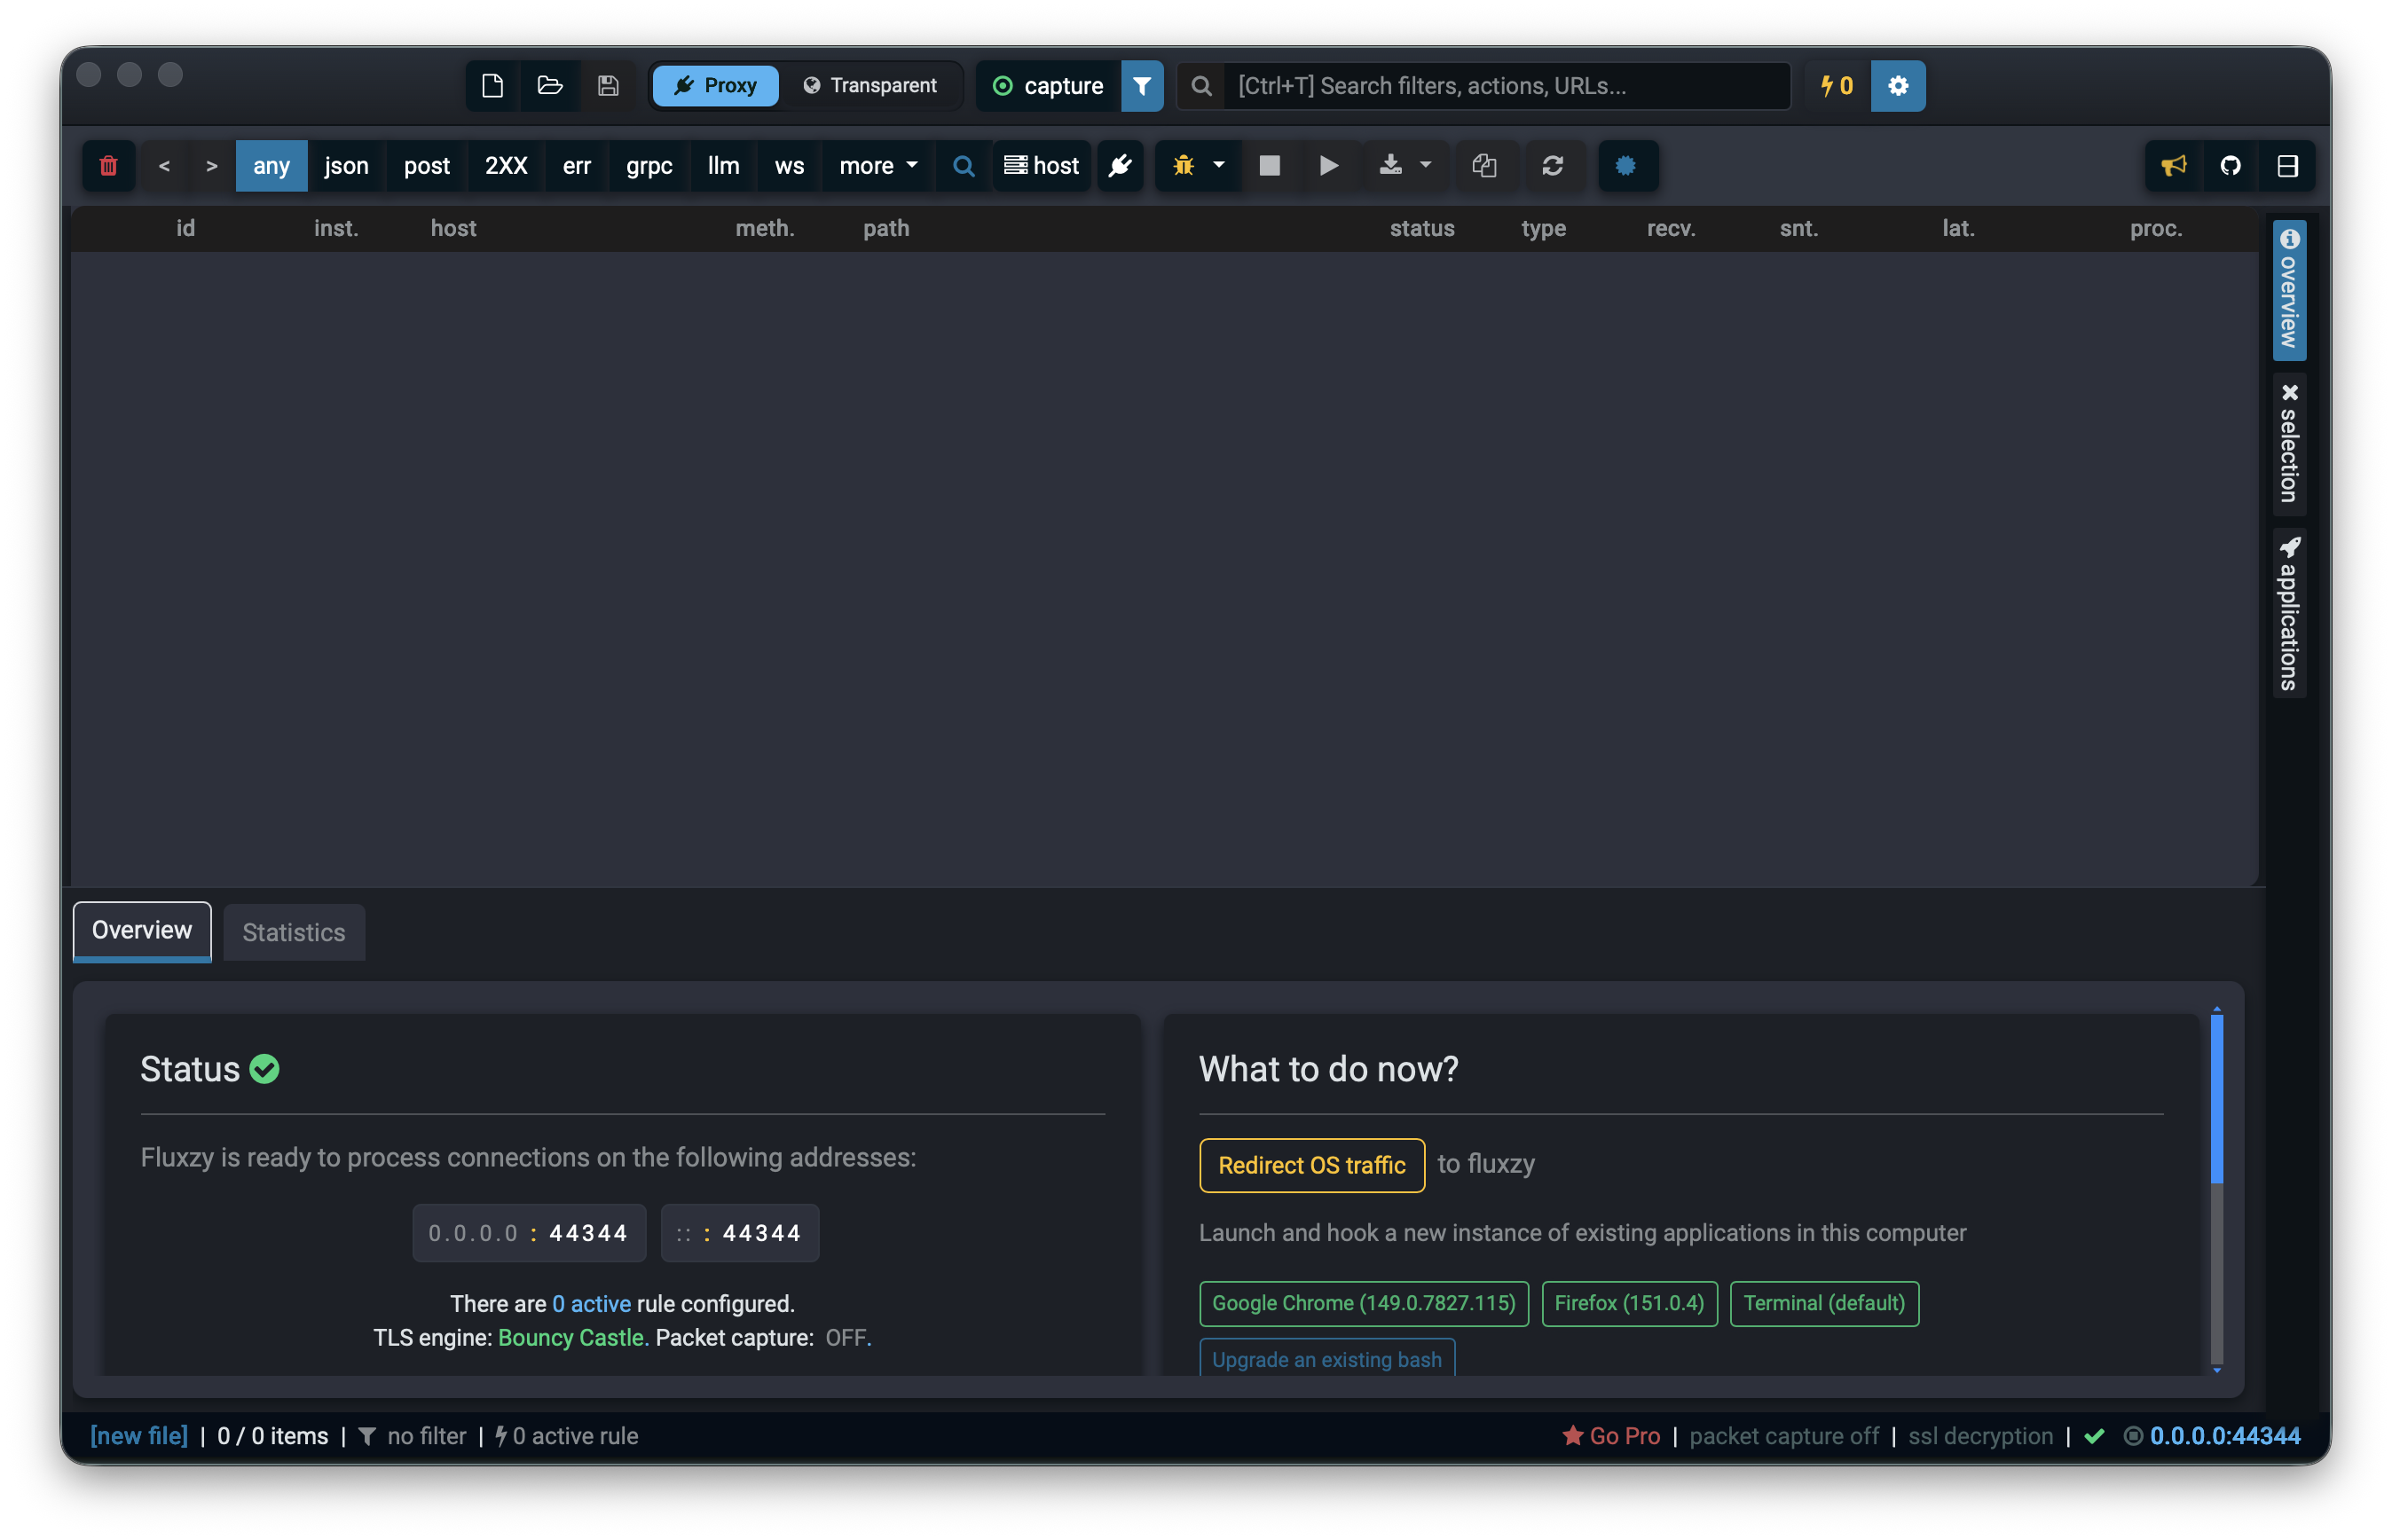This screenshot has height=1540, width=2392.
Task: Launch Firefox (151.0.4)
Action: tap(1630, 1304)
